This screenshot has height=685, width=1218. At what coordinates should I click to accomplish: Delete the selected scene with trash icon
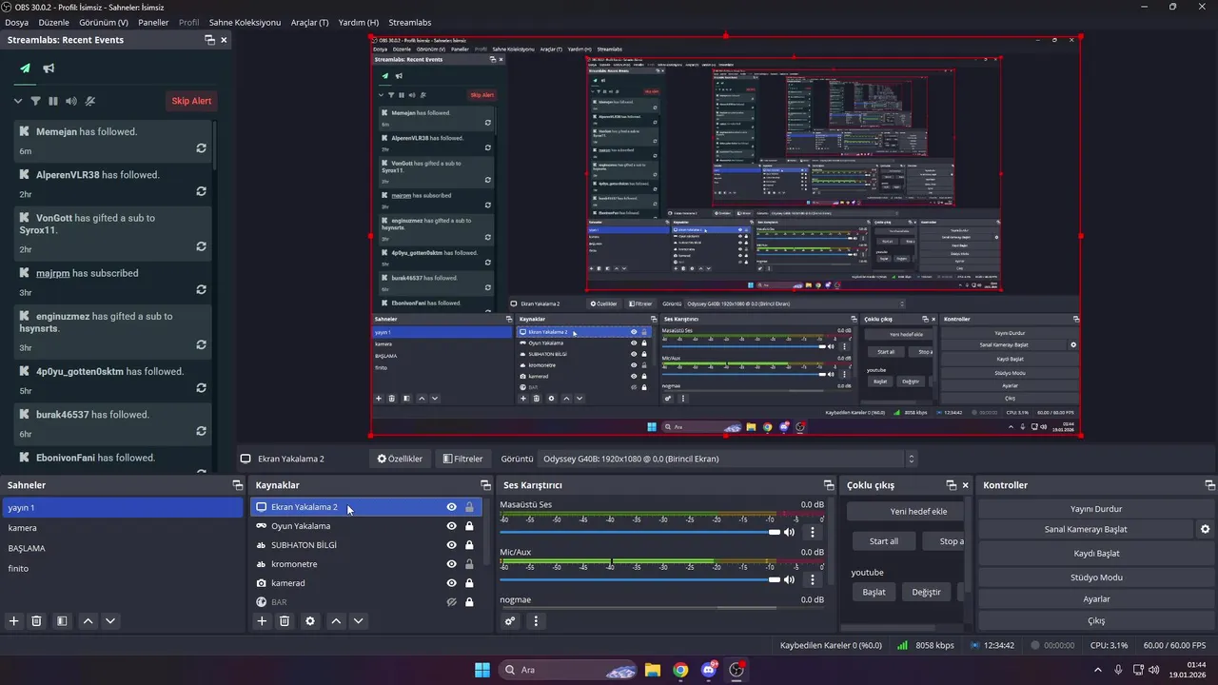point(36,621)
